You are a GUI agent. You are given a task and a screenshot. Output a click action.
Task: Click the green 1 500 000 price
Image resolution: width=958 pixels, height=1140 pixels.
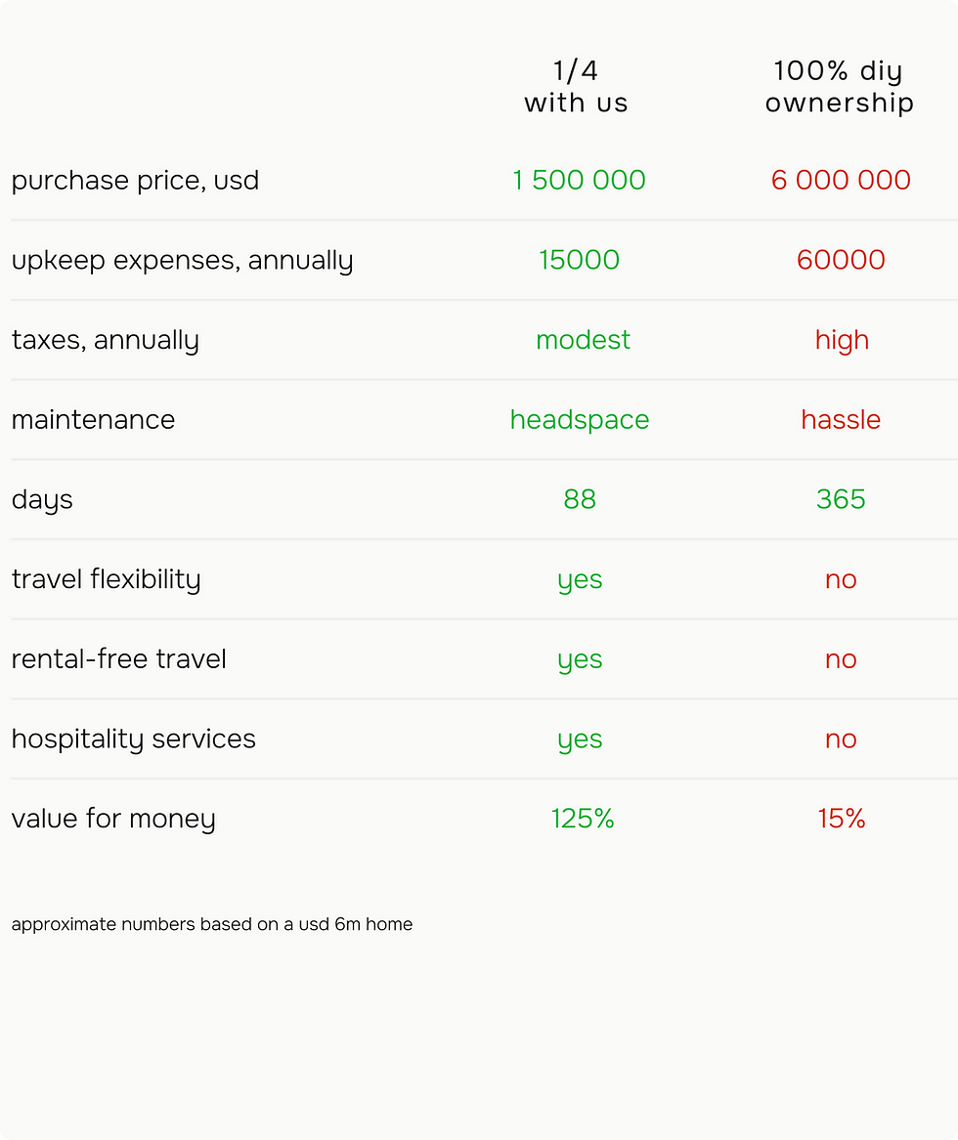point(579,181)
